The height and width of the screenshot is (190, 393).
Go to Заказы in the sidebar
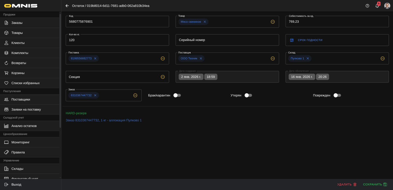click(x=17, y=23)
